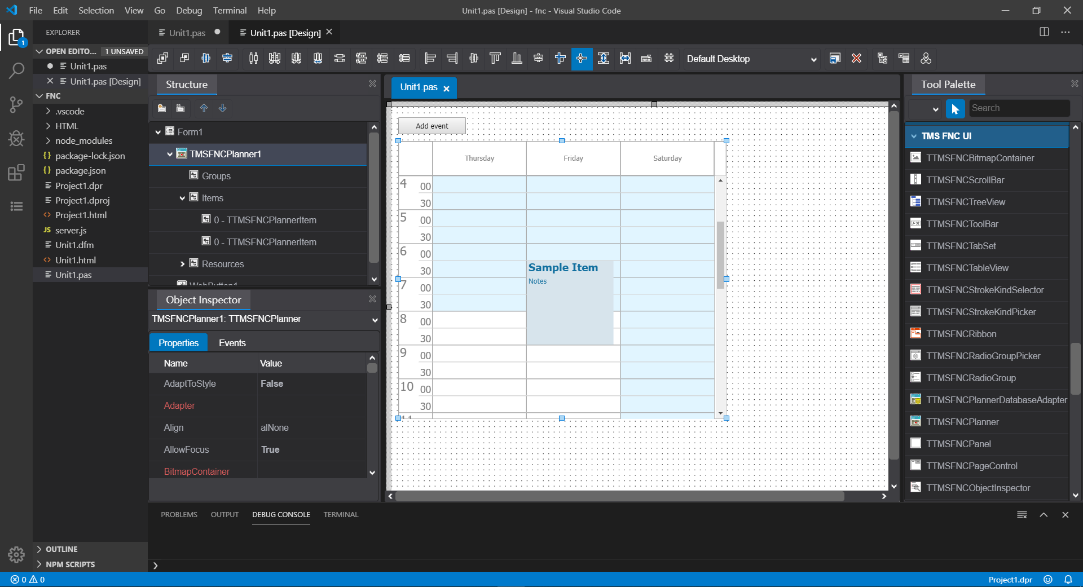Expand the Resources tree node
This screenshot has height=587, width=1083.
point(182,264)
